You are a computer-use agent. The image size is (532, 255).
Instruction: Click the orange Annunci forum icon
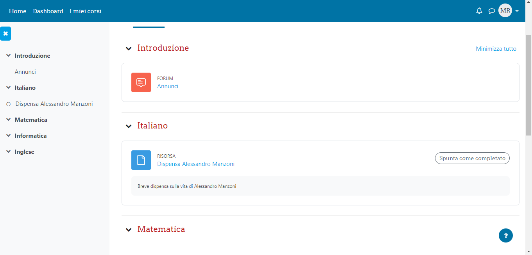[x=141, y=82]
